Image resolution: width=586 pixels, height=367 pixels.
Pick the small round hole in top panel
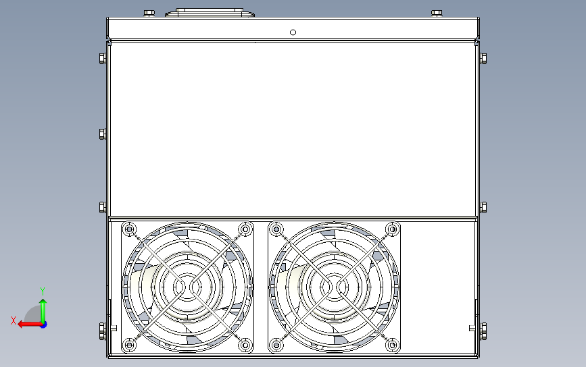(293, 32)
